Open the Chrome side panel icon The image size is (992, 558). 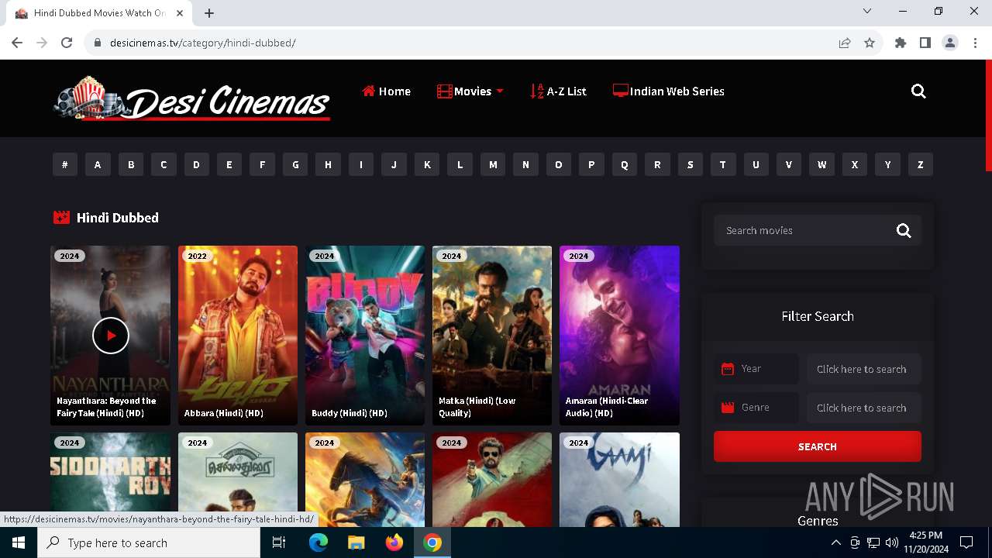[x=925, y=43]
